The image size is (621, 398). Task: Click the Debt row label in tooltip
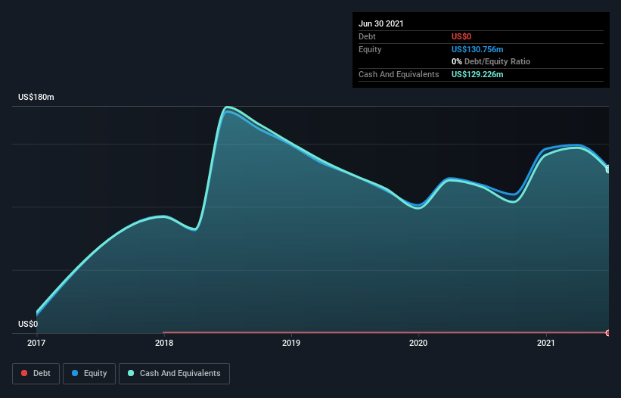coord(367,36)
